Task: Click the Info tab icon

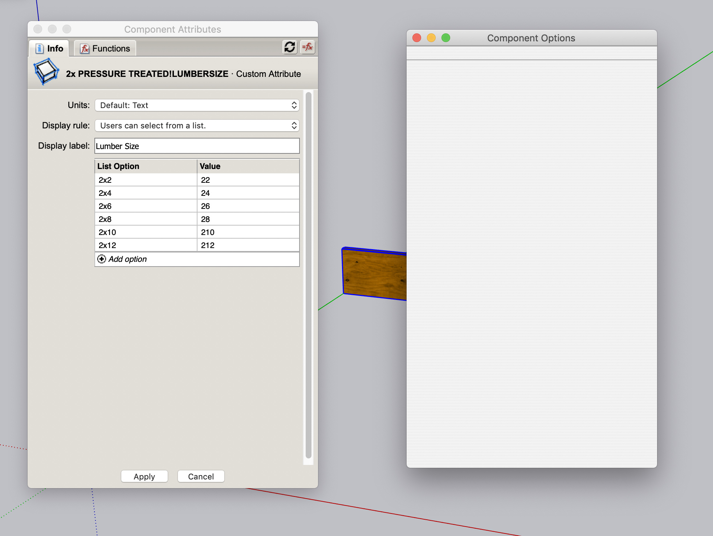Action: click(x=39, y=49)
